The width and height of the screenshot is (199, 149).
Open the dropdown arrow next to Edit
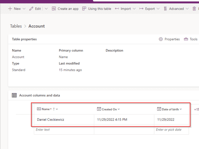click(46, 9)
